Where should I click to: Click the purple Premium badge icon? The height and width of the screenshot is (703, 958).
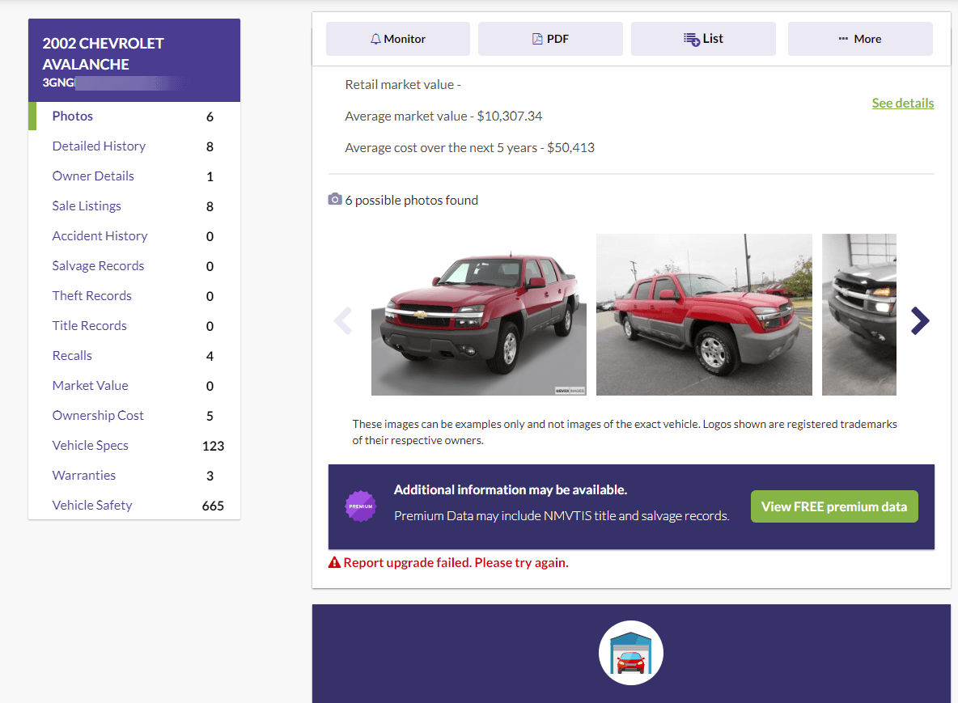pos(361,506)
